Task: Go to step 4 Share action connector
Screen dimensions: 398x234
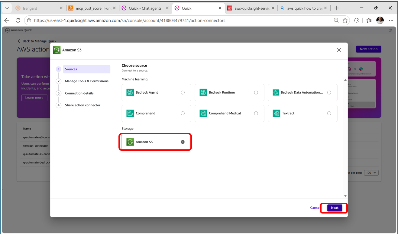Action: click(83, 105)
